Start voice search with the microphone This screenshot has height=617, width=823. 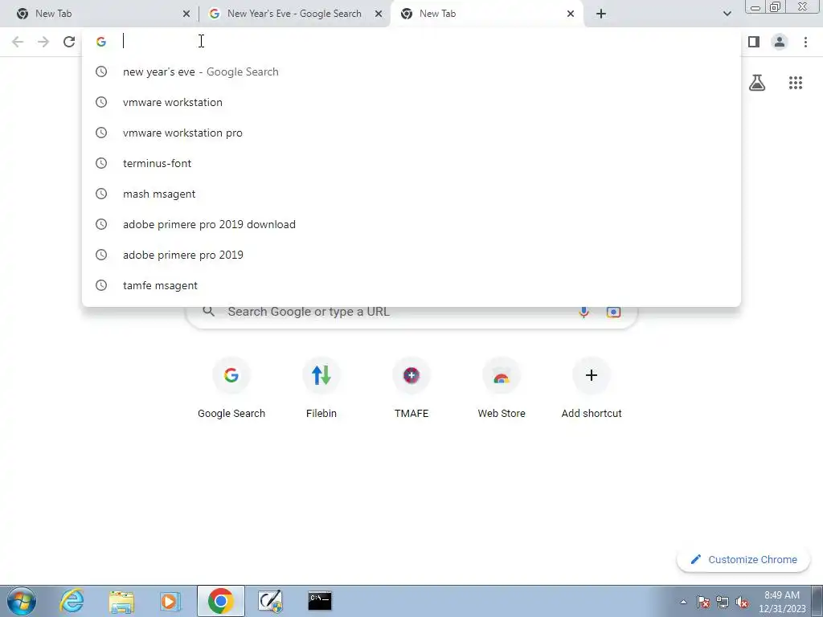[583, 312]
